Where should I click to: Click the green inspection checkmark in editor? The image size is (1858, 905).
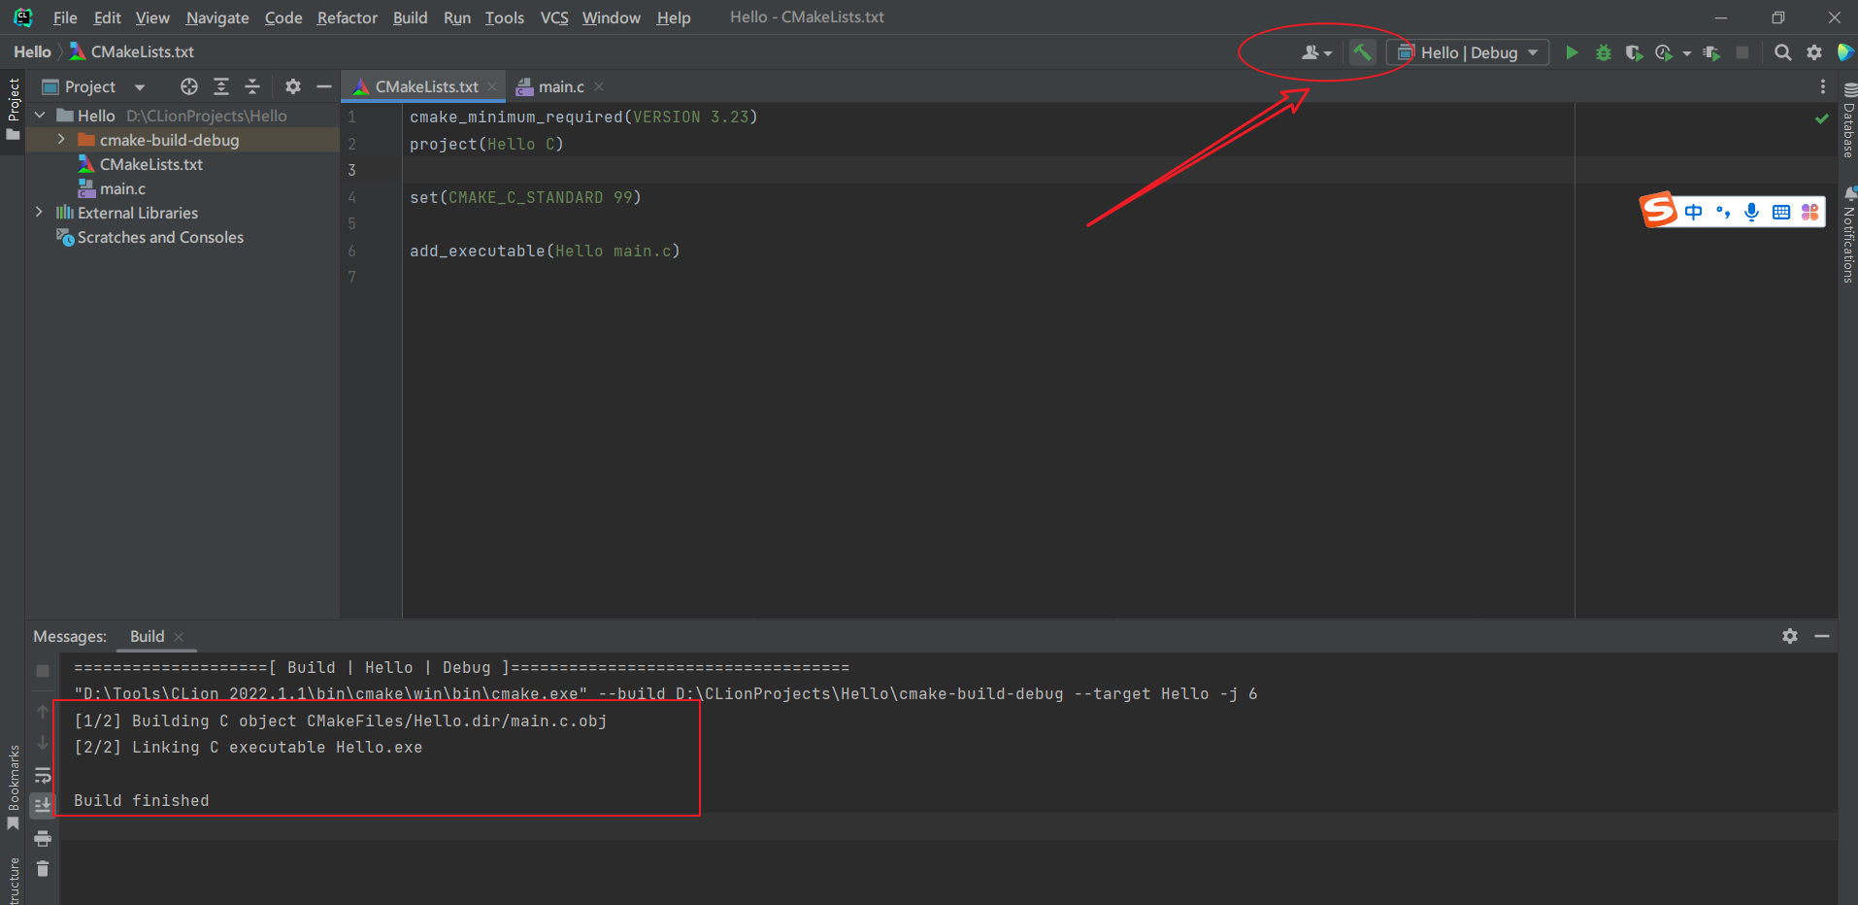(x=1822, y=118)
